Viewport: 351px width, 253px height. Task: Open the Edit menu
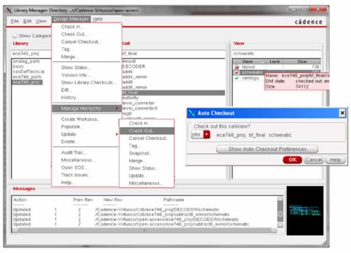(27, 21)
